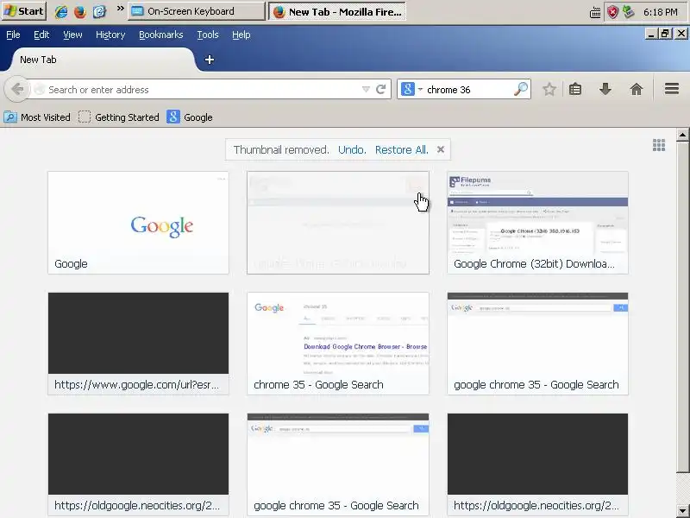Click the back navigation arrow
Viewport: 690px width, 518px height.
click(x=16, y=90)
